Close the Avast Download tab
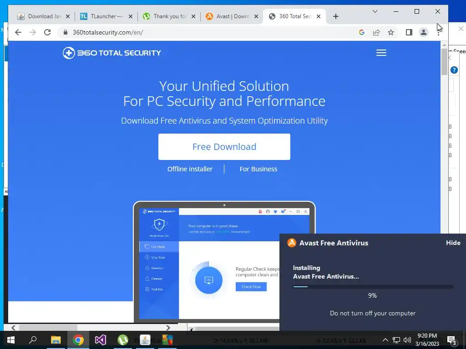This screenshot has height=349, width=466. [x=256, y=16]
